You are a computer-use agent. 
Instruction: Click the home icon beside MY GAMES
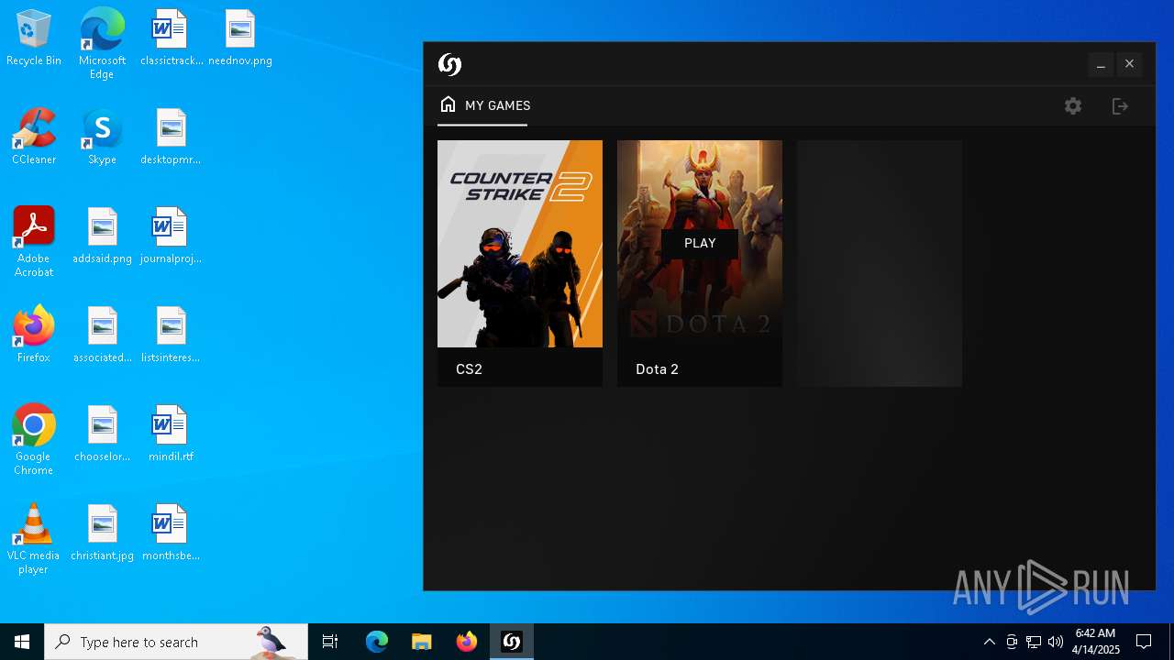point(448,104)
